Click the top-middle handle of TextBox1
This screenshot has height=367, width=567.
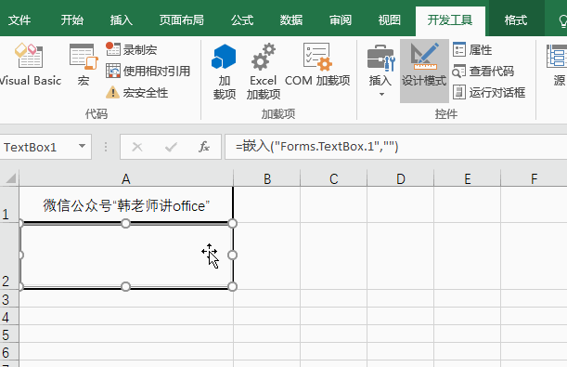[125, 223]
